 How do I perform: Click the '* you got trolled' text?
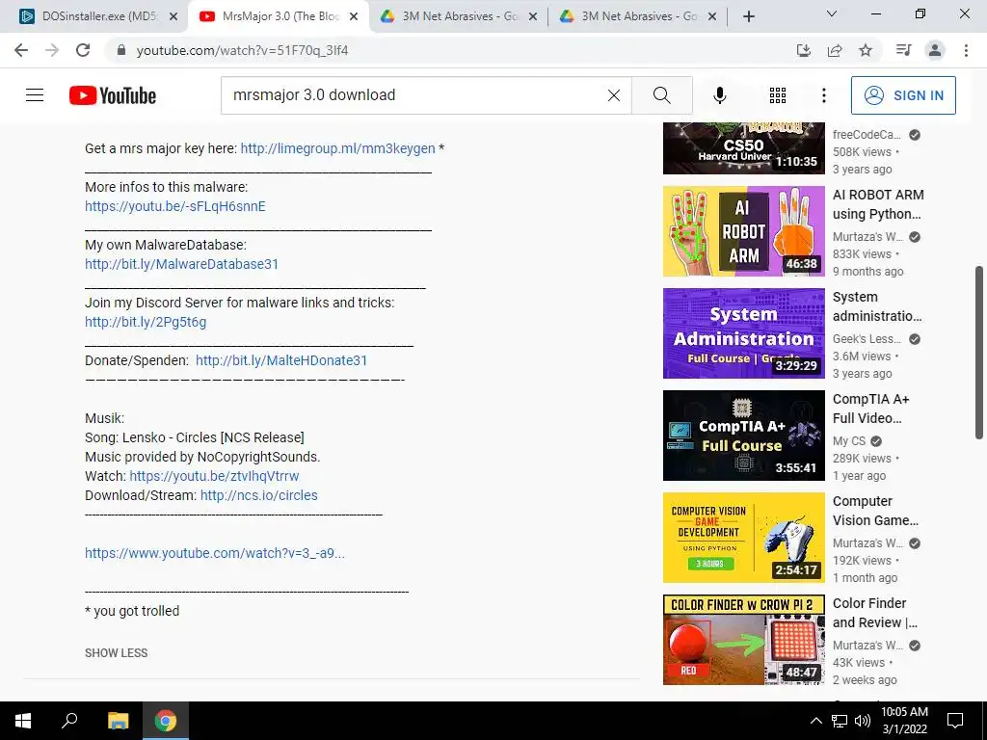(132, 611)
